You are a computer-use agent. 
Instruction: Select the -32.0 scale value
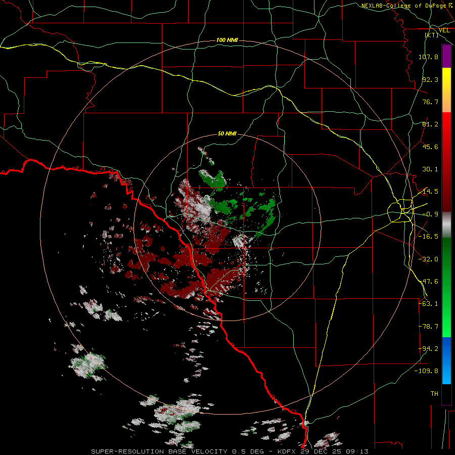coord(428,259)
